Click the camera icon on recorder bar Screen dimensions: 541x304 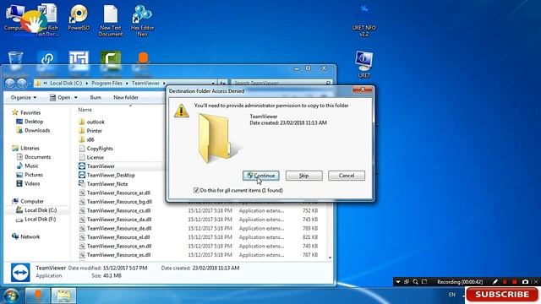[525, 282]
